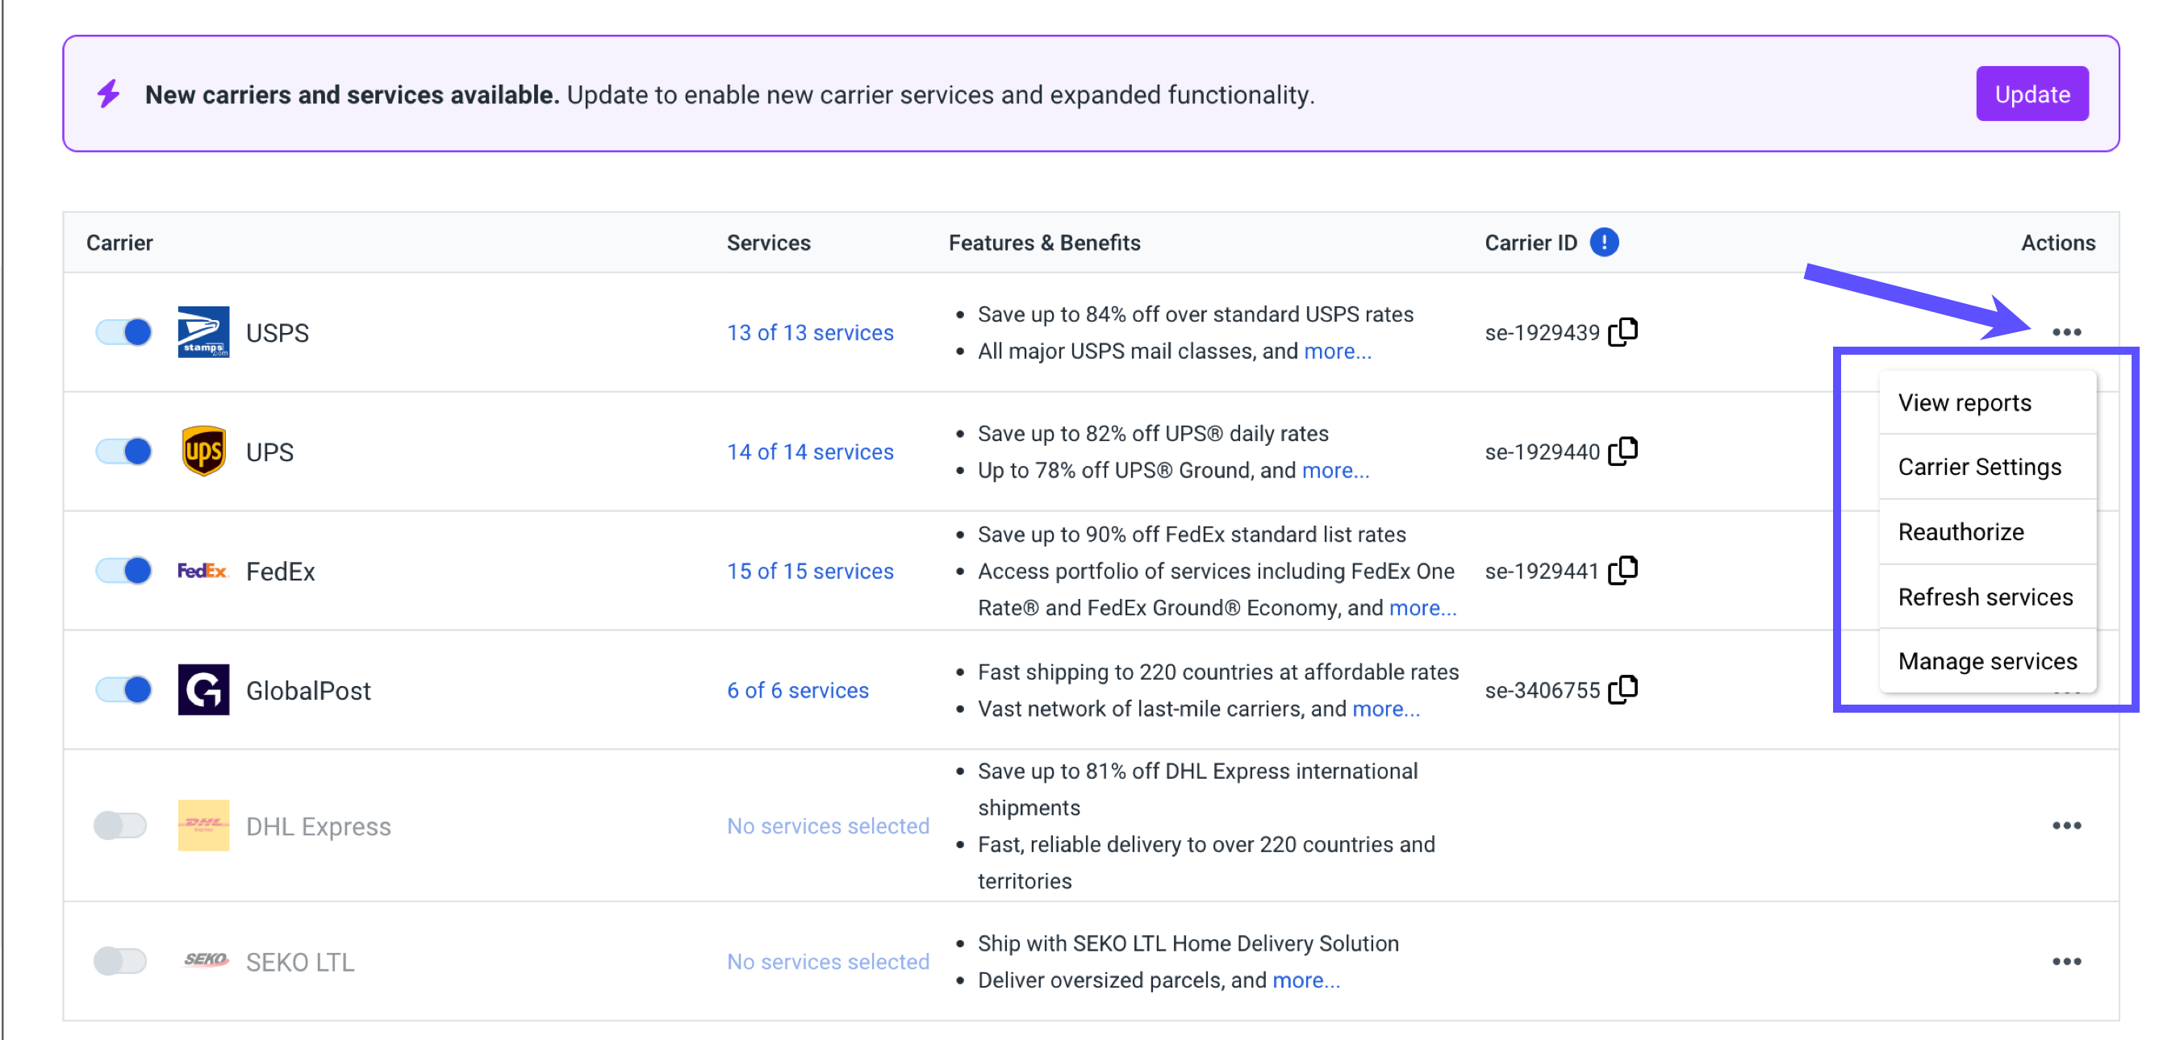Viewport: 2159px width, 1040px height.
Task: Click the lightning bolt icon in the banner
Action: 107,94
